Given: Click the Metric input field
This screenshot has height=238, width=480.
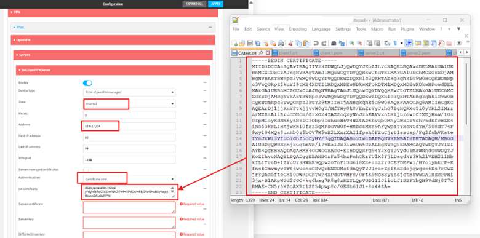Looking at the screenshot, I should click(129, 115).
